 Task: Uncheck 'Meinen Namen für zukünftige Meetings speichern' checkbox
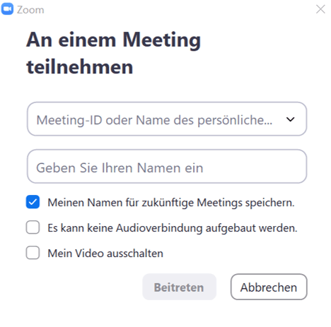(x=33, y=202)
